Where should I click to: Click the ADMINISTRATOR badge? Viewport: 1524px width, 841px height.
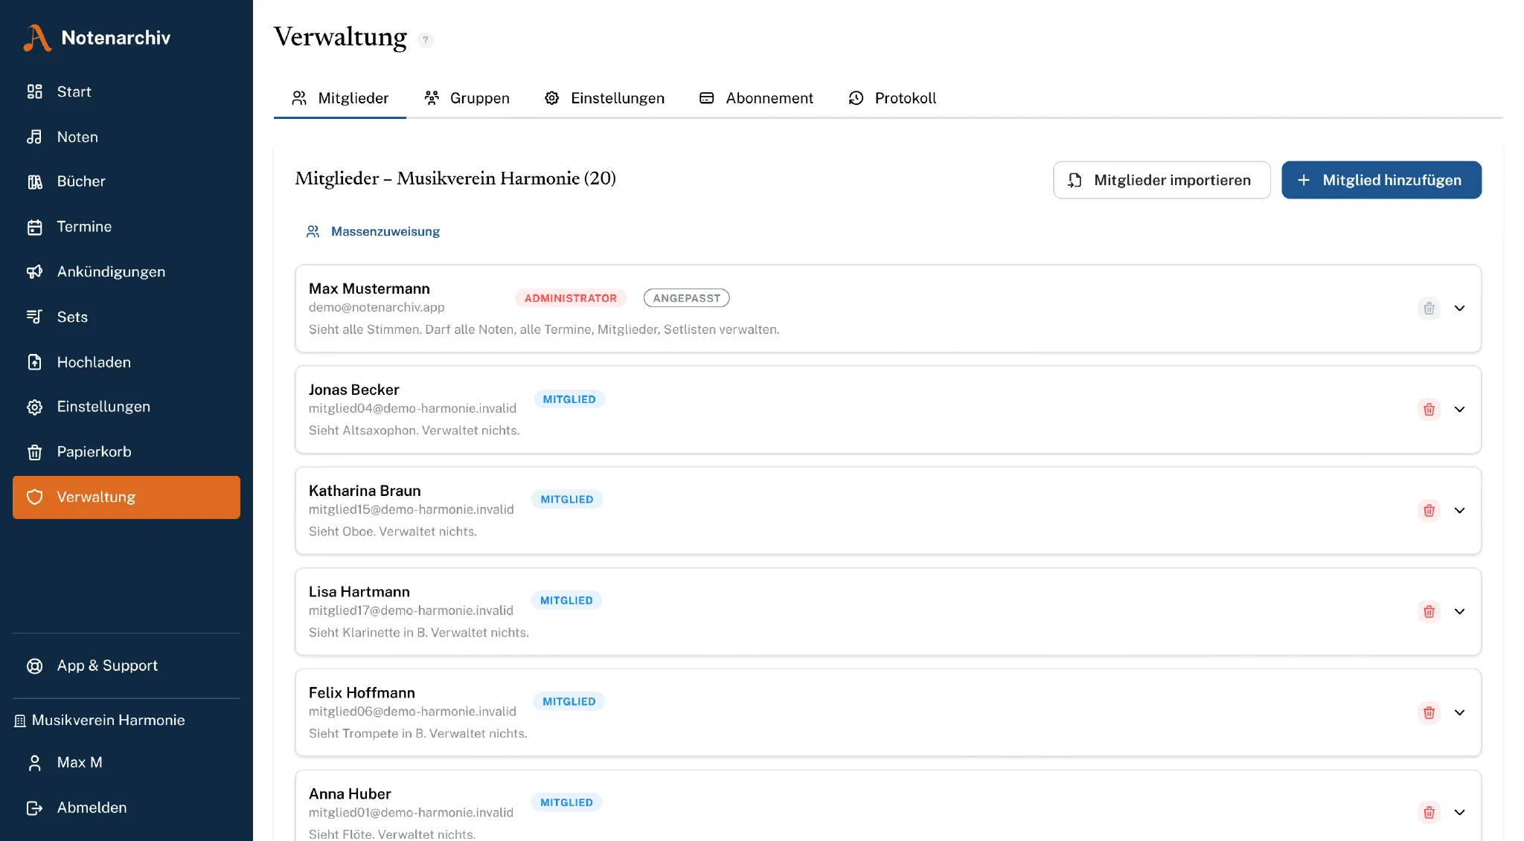[x=571, y=298]
